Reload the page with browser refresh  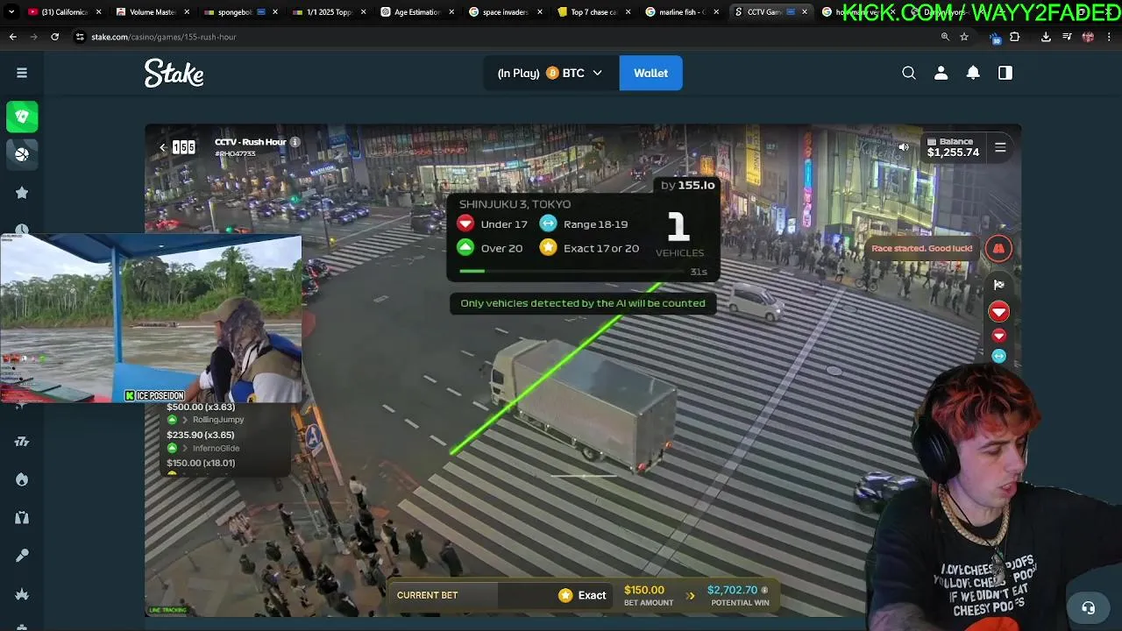pos(54,37)
